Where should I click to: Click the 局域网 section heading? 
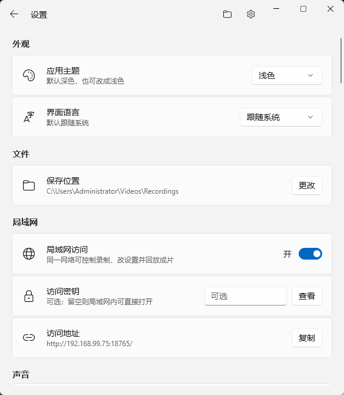tap(25, 222)
